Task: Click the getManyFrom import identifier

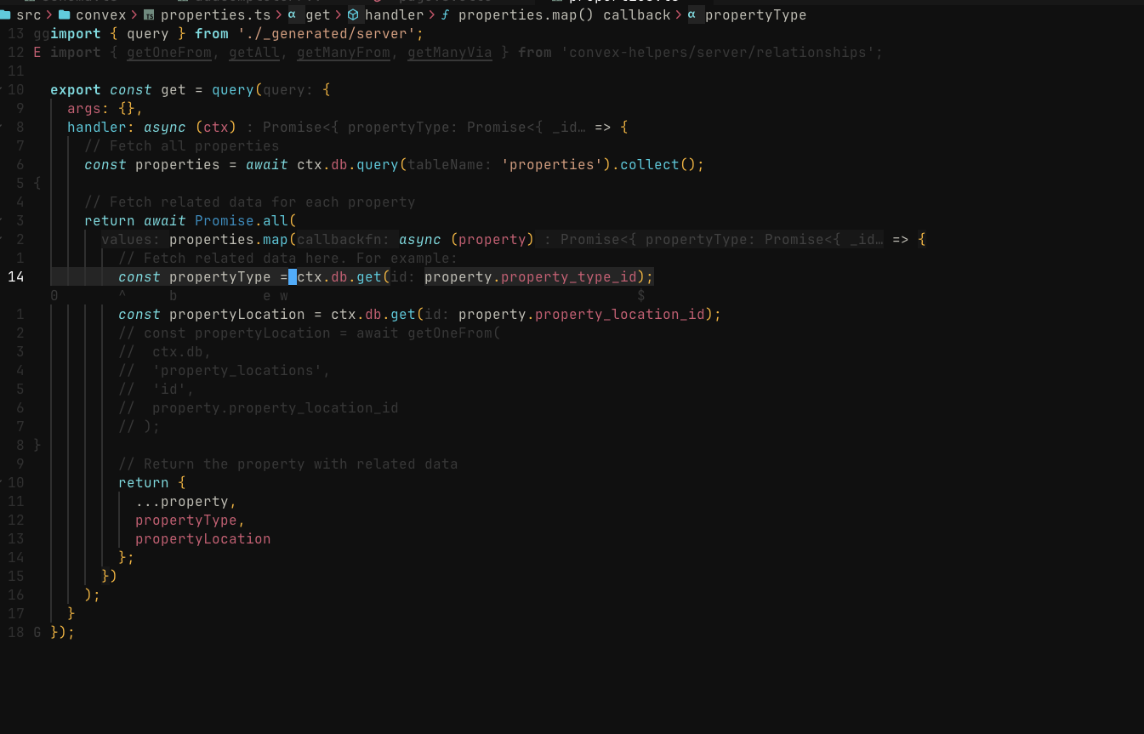Action: point(344,53)
